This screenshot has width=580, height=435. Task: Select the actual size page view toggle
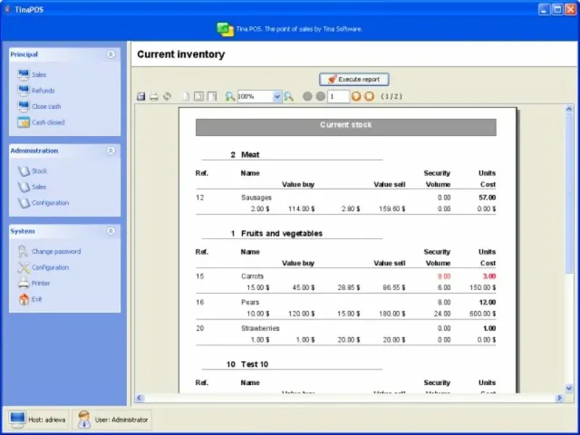(x=186, y=96)
